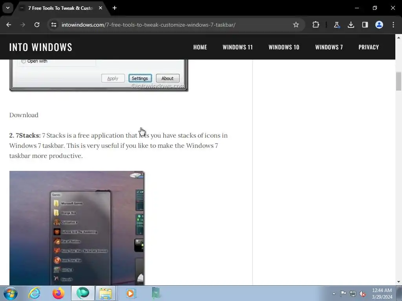The image size is (402, 301).
Task: Click the '2. 7Stacks:' bold heading text
Action: coord(25,135)
